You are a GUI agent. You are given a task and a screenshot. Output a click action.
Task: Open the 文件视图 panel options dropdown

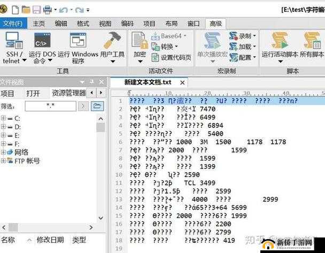[x=82, y=82]
